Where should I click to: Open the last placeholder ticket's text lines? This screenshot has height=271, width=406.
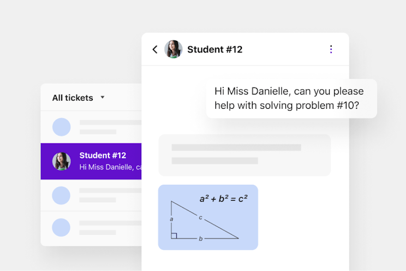click(x=109, y=227)
